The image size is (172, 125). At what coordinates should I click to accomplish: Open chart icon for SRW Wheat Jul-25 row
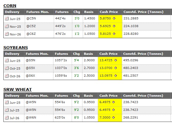click(x=7, y=110)
